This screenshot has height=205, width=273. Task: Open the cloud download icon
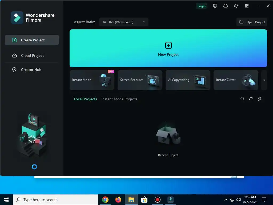pos(226,6)
